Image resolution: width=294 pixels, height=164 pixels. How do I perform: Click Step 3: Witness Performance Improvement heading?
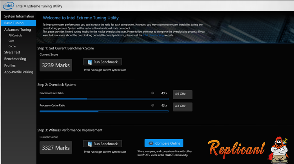[x=70, y=130]
